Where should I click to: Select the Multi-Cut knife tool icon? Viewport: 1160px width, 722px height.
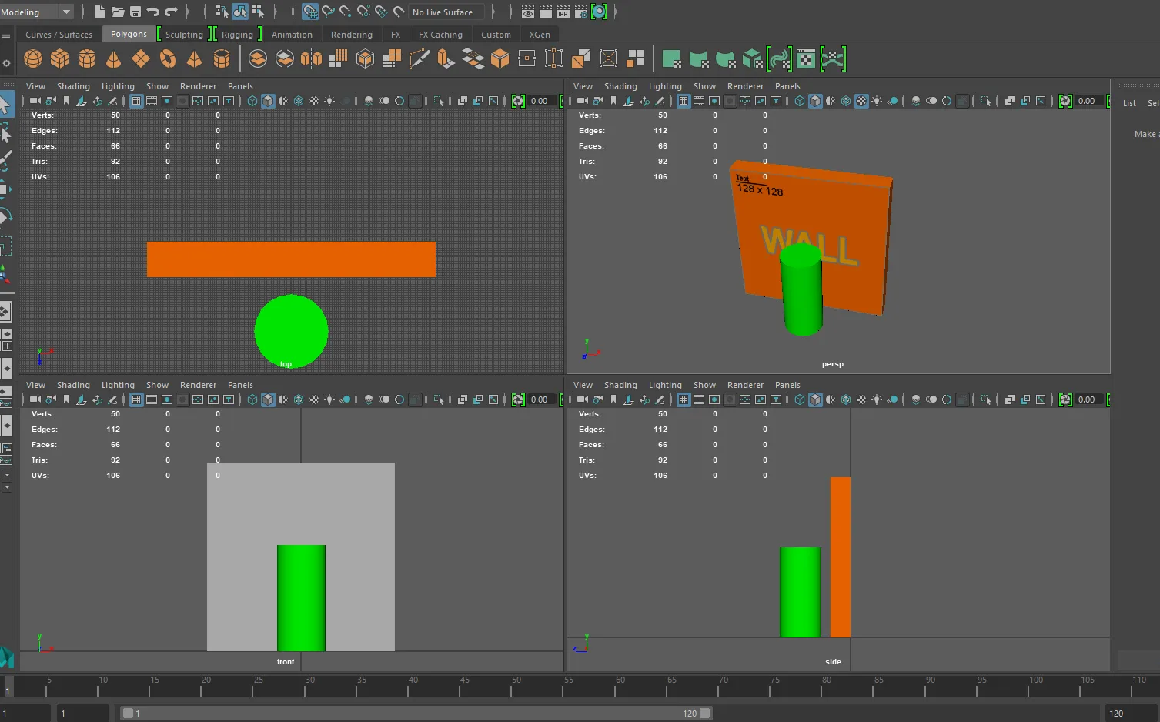coord(419,58)
